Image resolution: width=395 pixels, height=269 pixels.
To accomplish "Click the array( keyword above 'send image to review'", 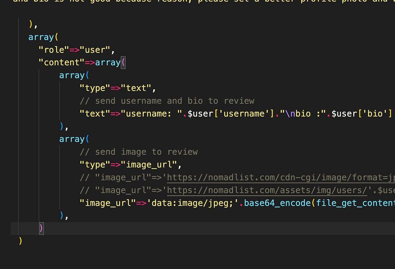I will pos(74,139).
